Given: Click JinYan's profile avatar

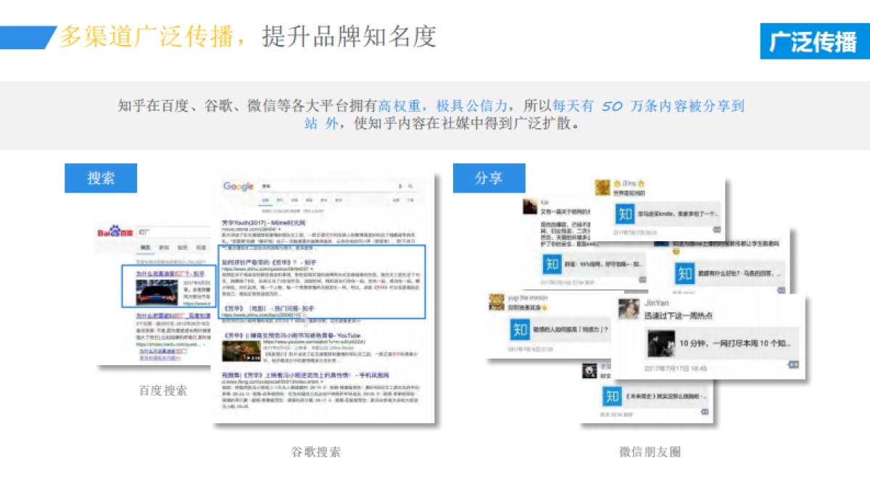Looking at the screenshot, I should 627,308.
